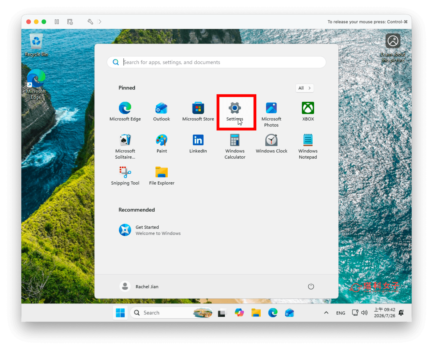The image size is (433, 350).
Task: Open File Explorer in Start menu
Action: point(162,176)
